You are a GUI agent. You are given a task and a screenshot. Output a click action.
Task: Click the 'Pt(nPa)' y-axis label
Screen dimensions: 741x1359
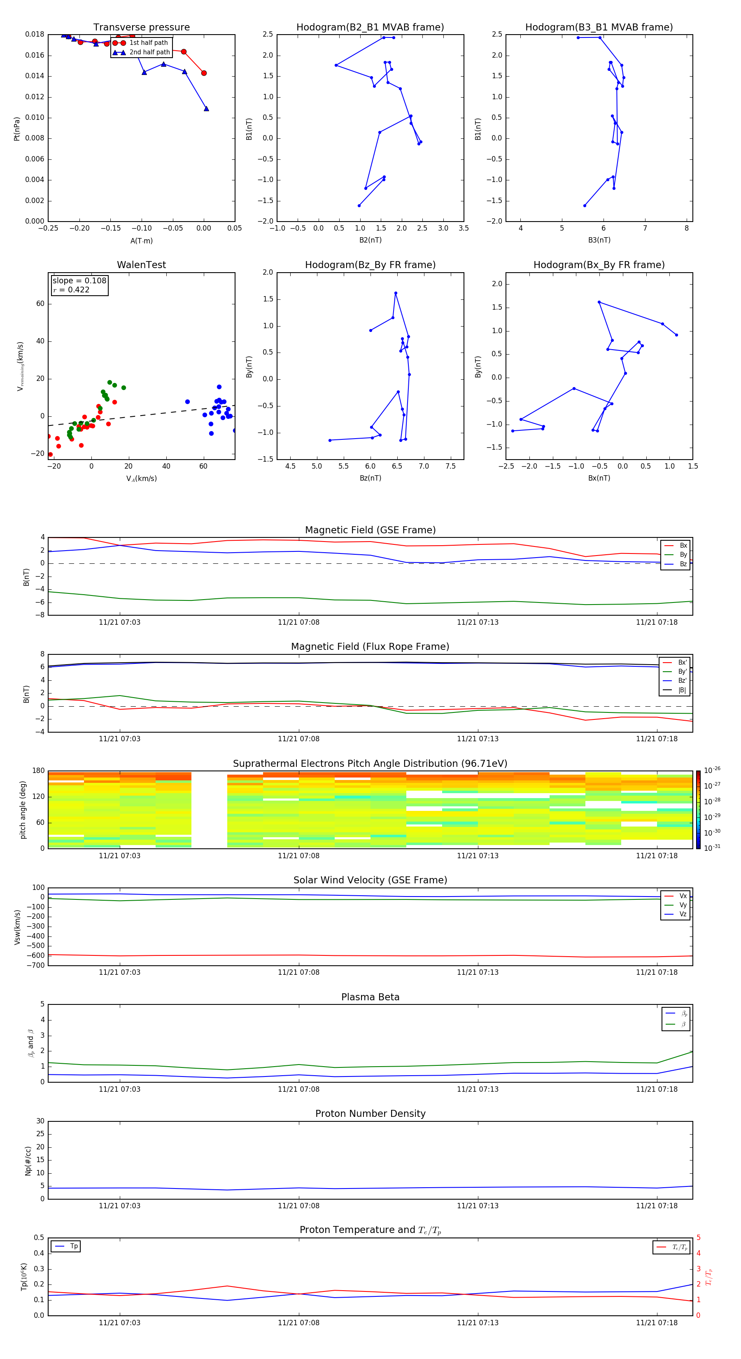coord(17,128)
